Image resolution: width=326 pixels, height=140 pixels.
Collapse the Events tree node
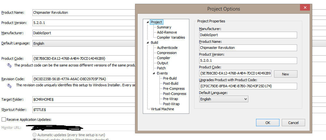154,73
